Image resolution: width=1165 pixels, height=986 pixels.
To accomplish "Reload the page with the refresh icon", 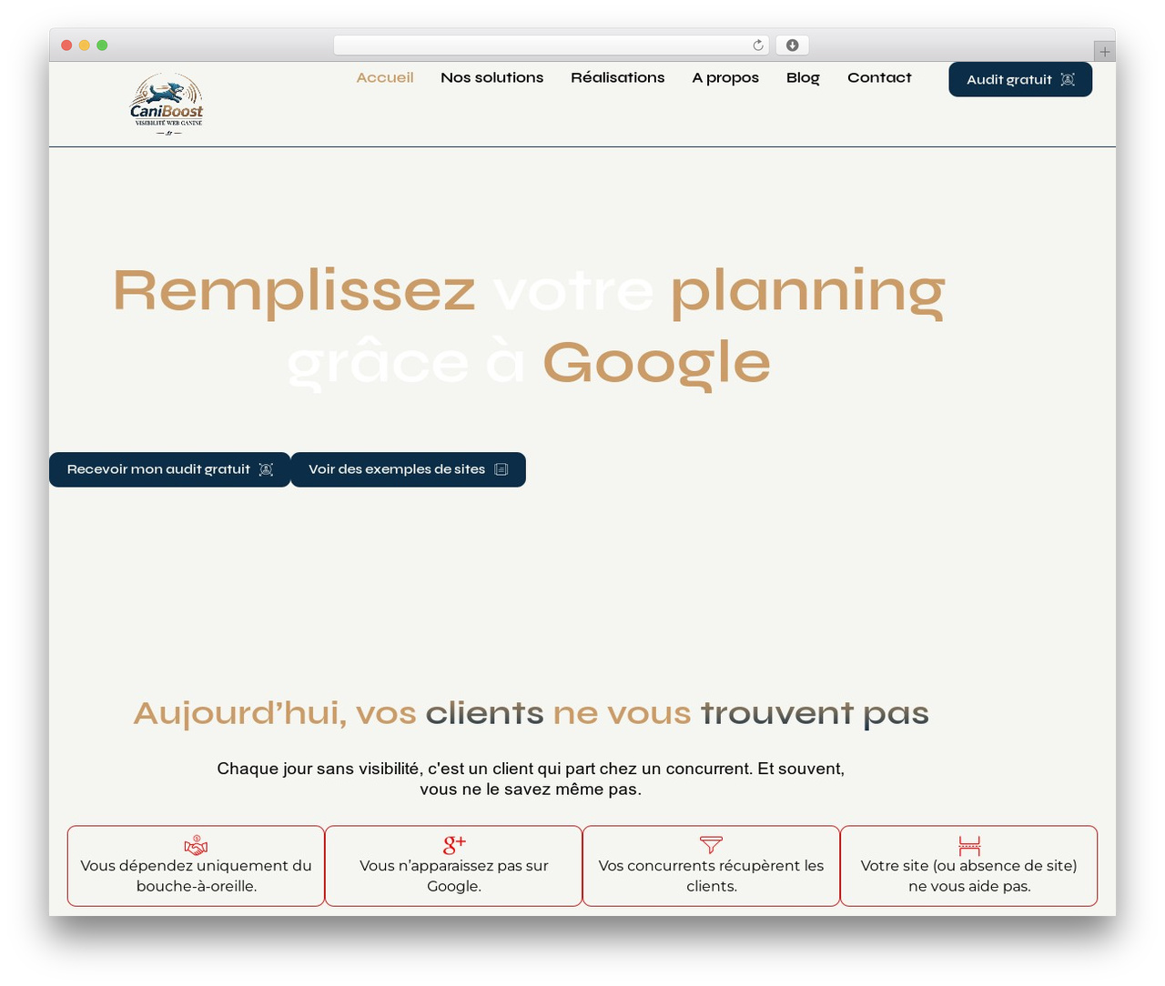I will pyautogui.click(x=758, y=45).
